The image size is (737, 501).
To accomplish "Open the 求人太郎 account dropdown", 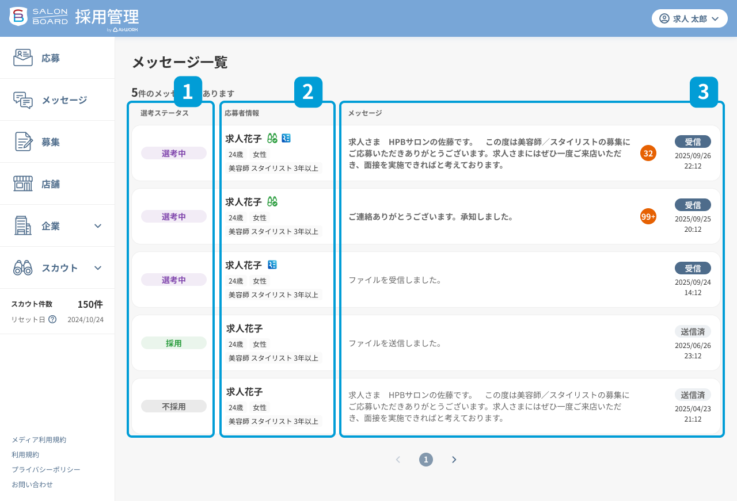I will (690, 18).
